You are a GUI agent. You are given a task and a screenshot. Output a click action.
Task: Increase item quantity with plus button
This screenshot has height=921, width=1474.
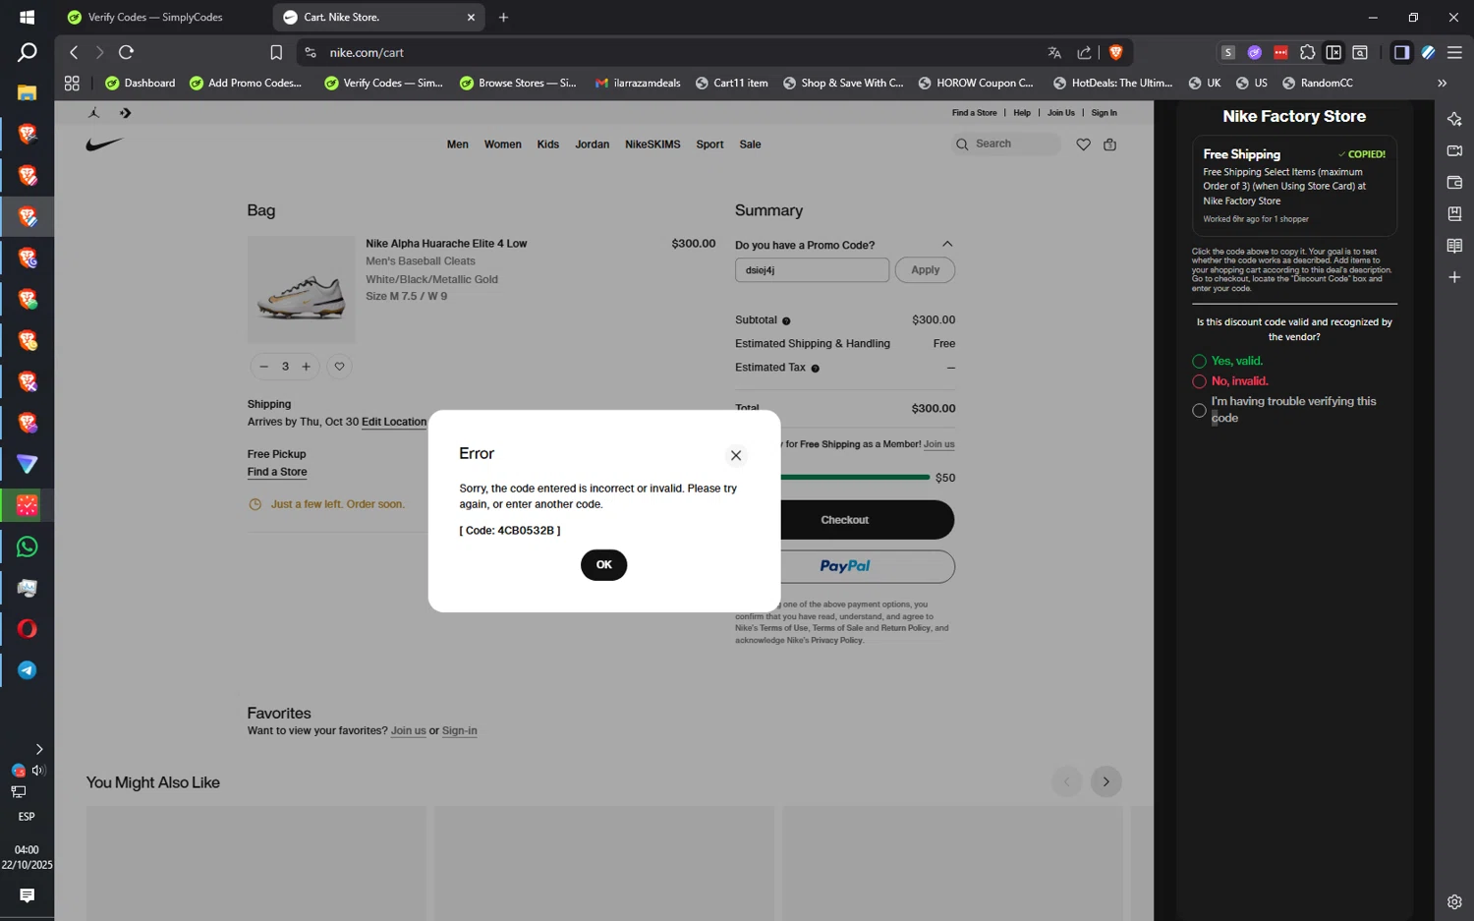[306, 367]
